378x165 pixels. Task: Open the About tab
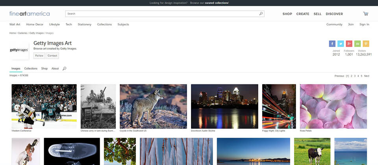click(55, 69)
